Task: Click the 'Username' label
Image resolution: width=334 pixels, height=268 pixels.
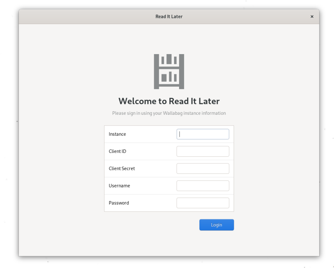Action: tap(119, 186)
